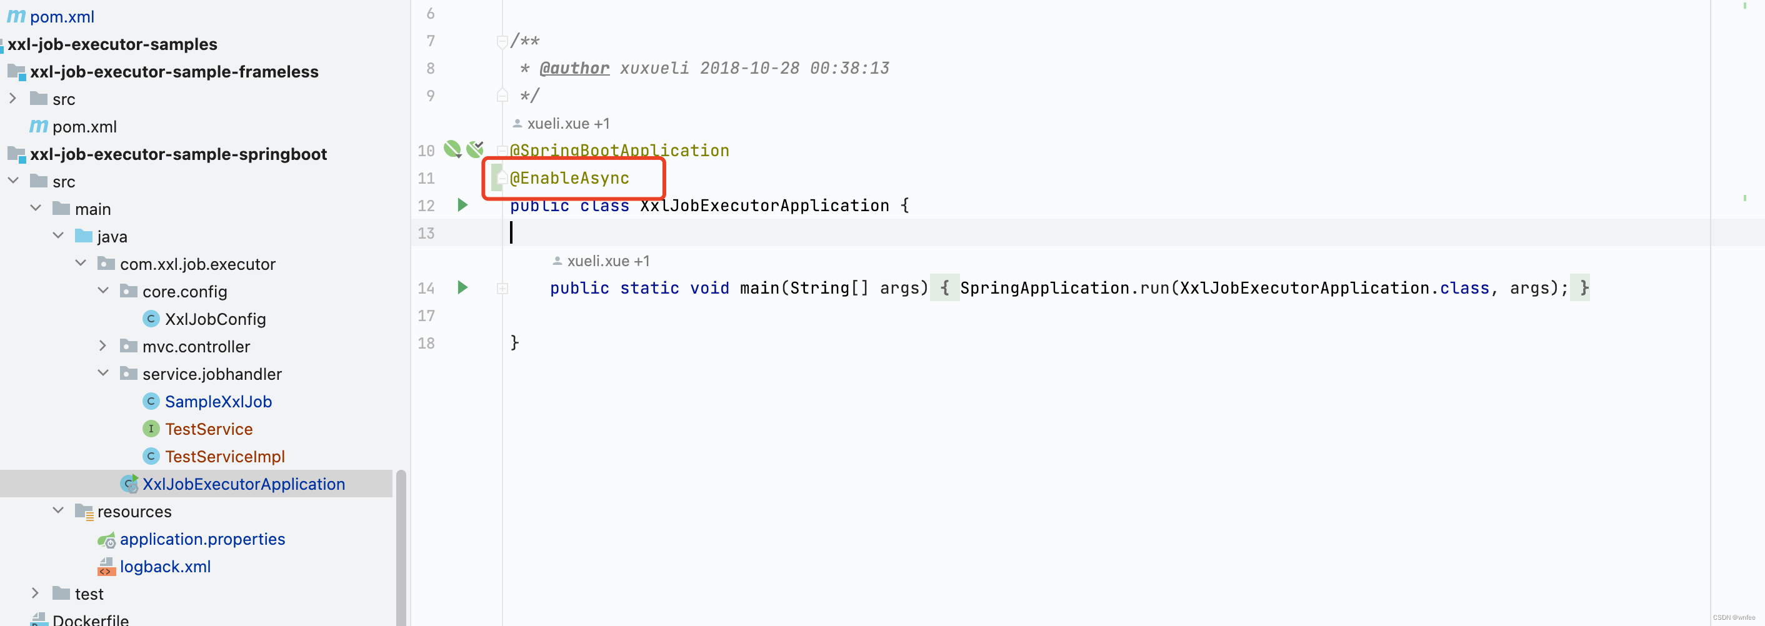Click the TestService interface icon

[151, 428]
